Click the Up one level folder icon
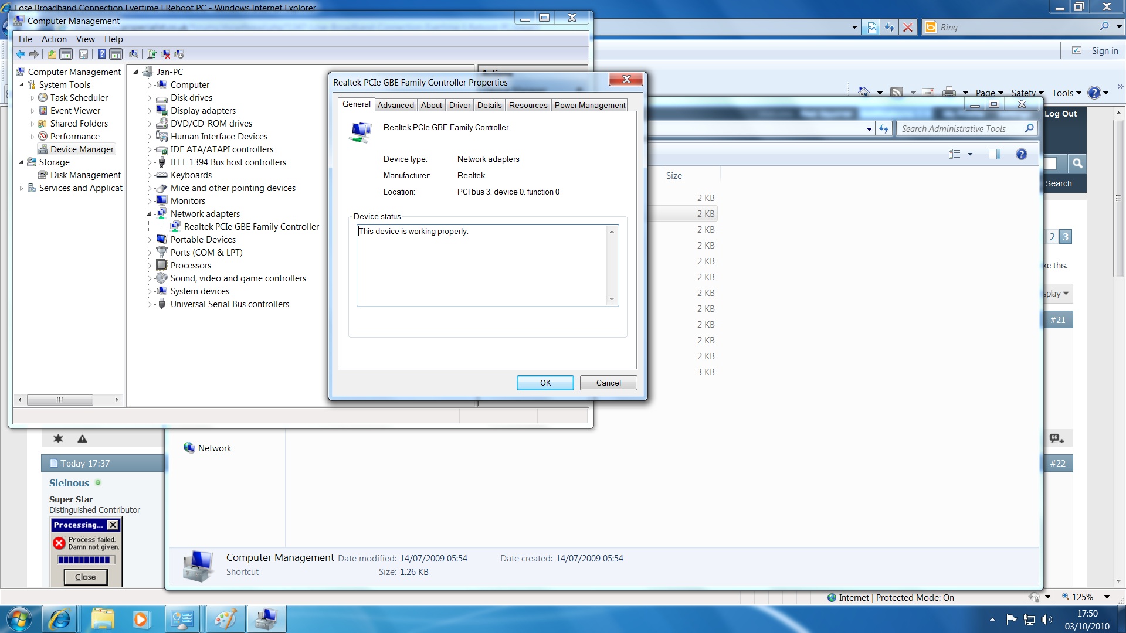The height and width of the screenshot is (633, 1126). click(x=52, y=54)
